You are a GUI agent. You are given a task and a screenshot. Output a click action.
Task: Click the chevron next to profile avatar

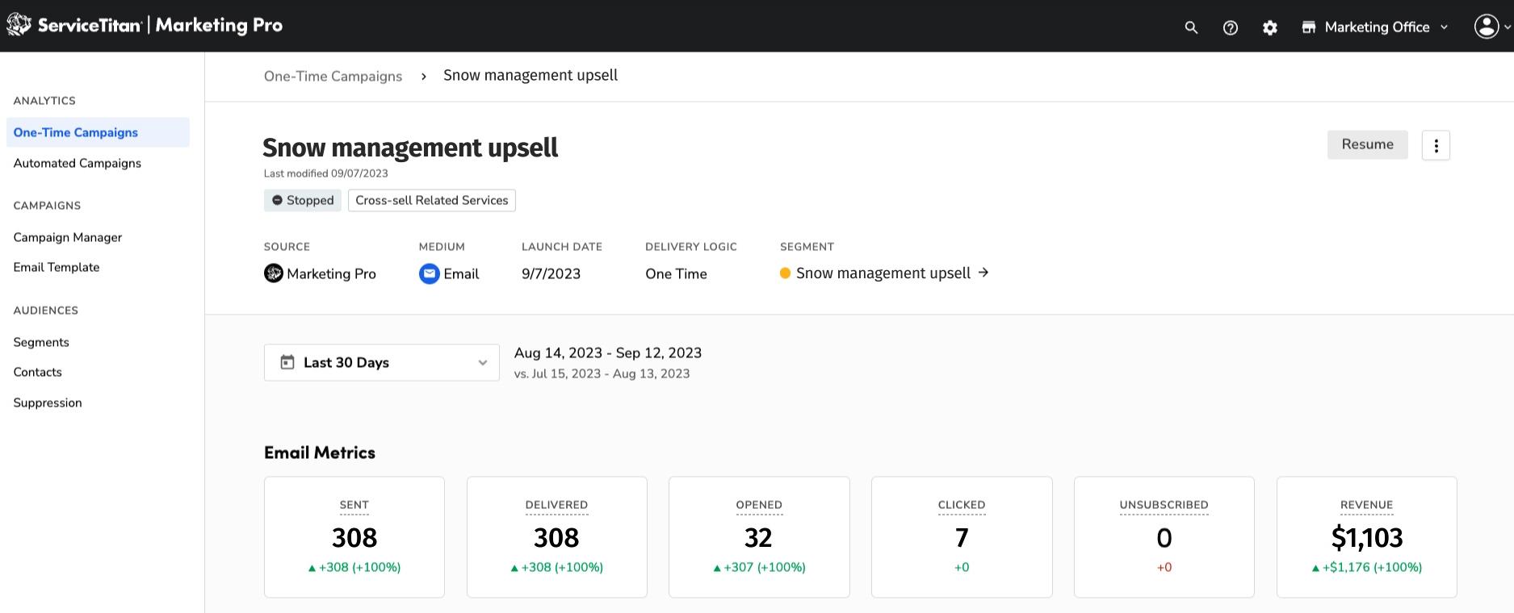(x=1507, y=27)
